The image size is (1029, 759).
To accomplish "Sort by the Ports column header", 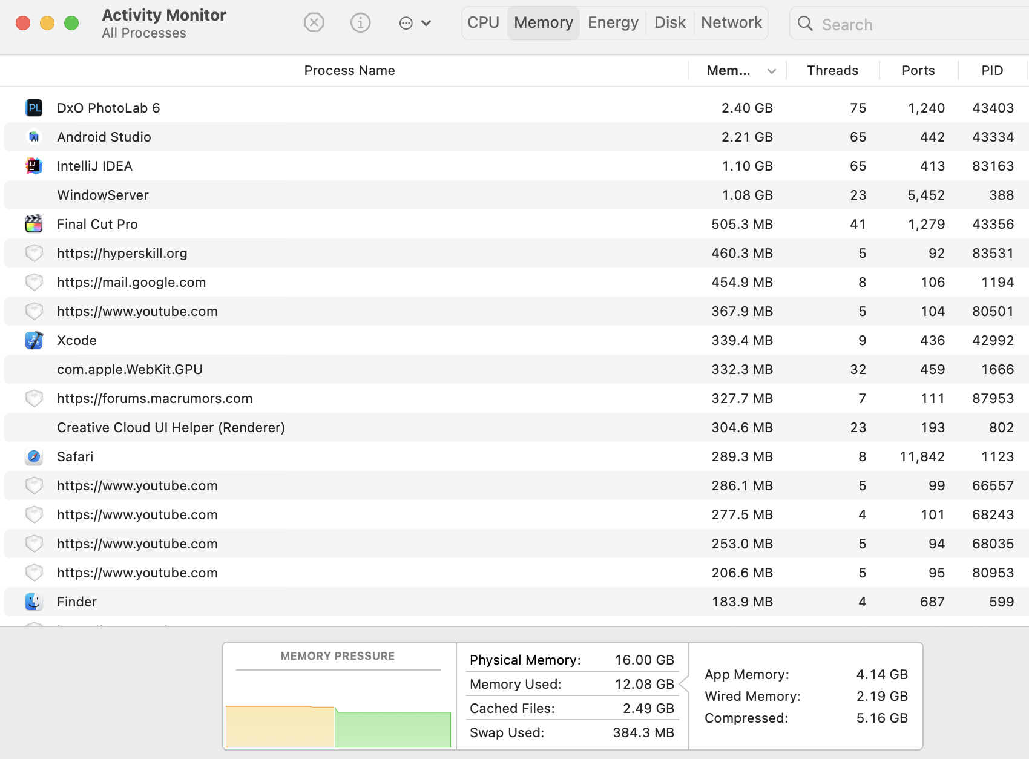I will tap(918, 71).
